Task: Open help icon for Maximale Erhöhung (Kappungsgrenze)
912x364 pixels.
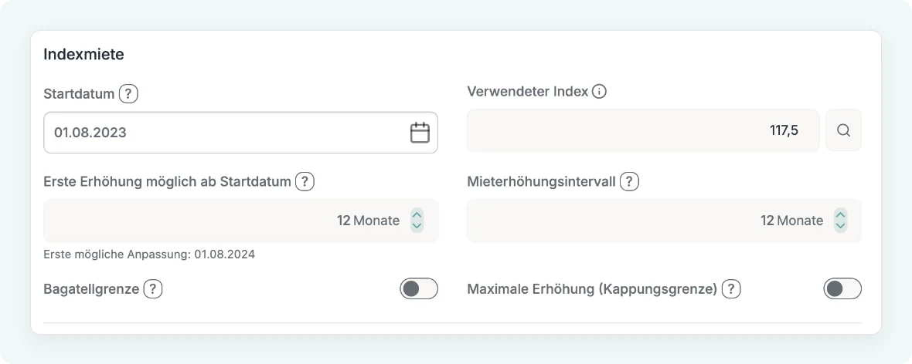Action: pos(731,288)
